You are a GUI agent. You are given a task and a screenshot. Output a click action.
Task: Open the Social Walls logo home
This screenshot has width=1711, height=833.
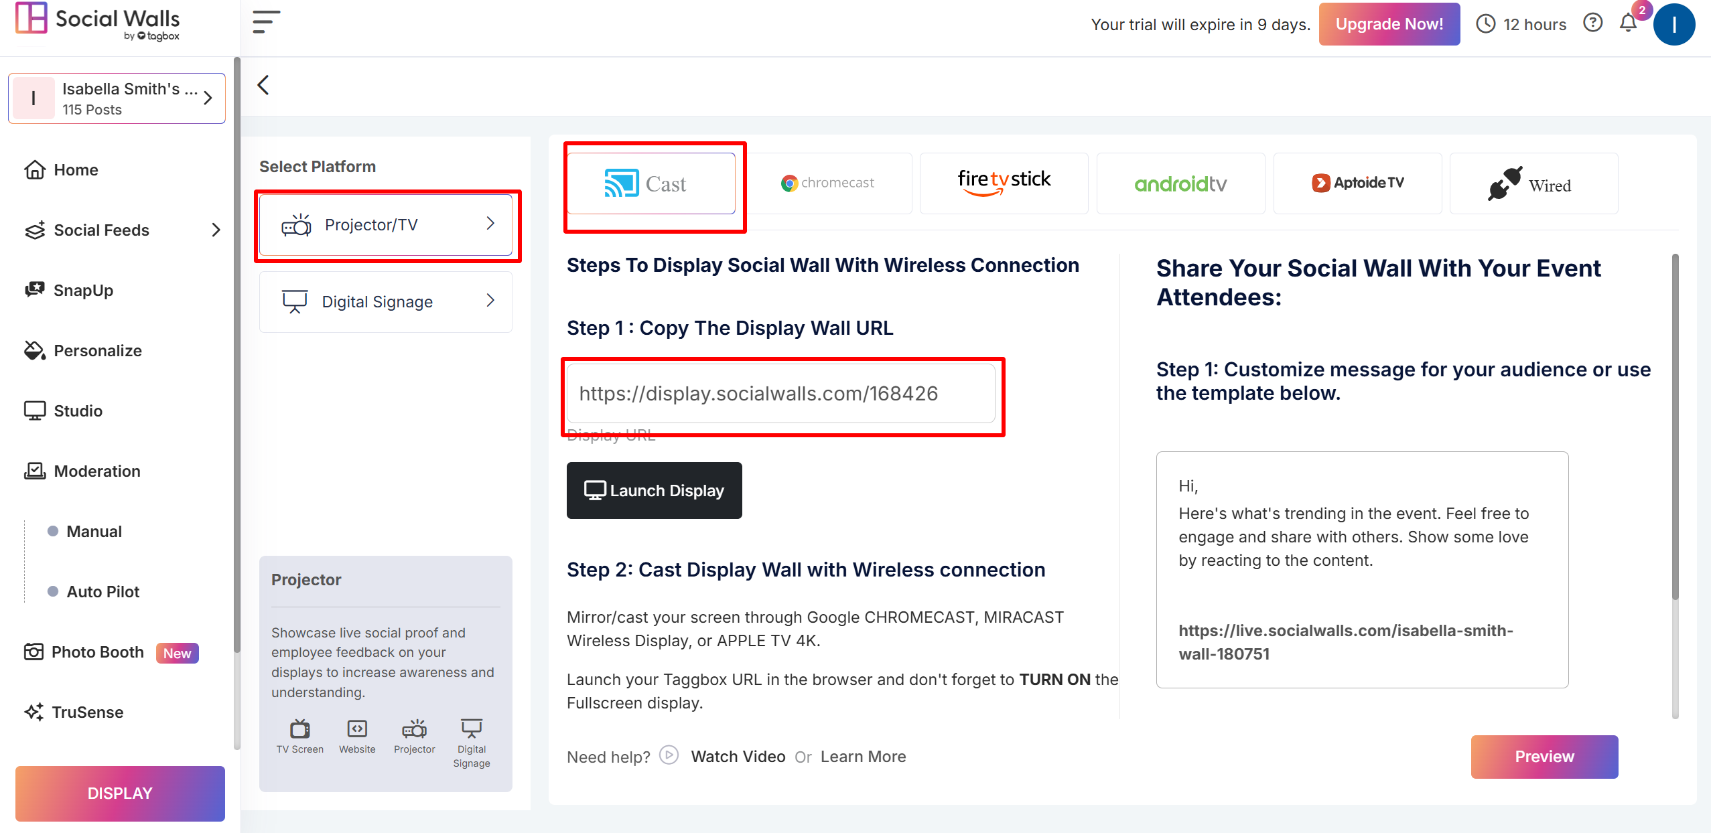pos(98,23)
